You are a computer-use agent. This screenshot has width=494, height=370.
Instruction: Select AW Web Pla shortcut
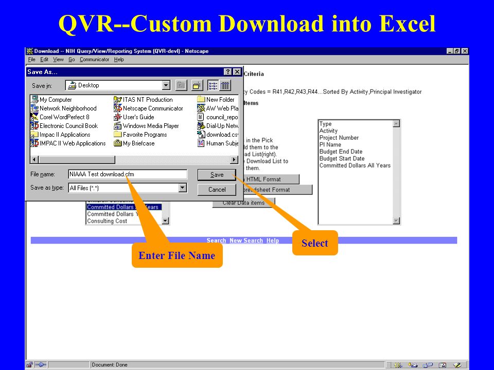pyautogui.click(x=218, y=108)
